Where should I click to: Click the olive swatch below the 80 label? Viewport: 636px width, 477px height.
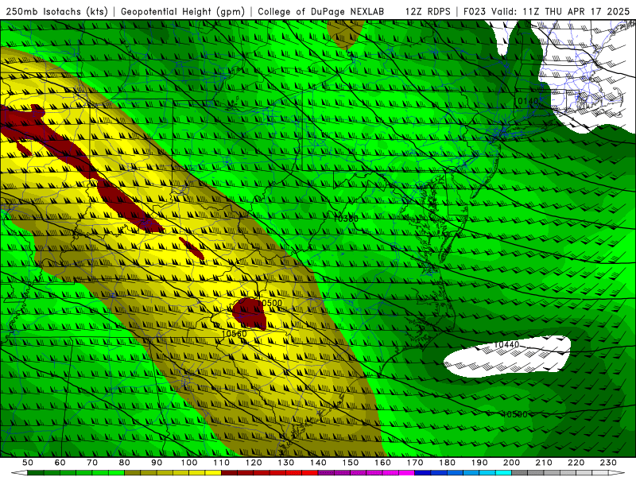[x=132, y=473]
